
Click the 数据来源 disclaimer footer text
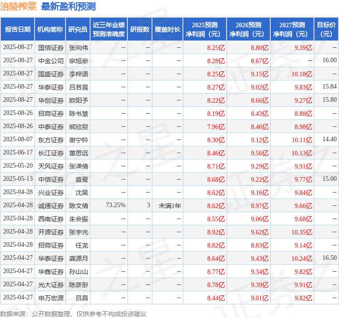pos(73,314)
